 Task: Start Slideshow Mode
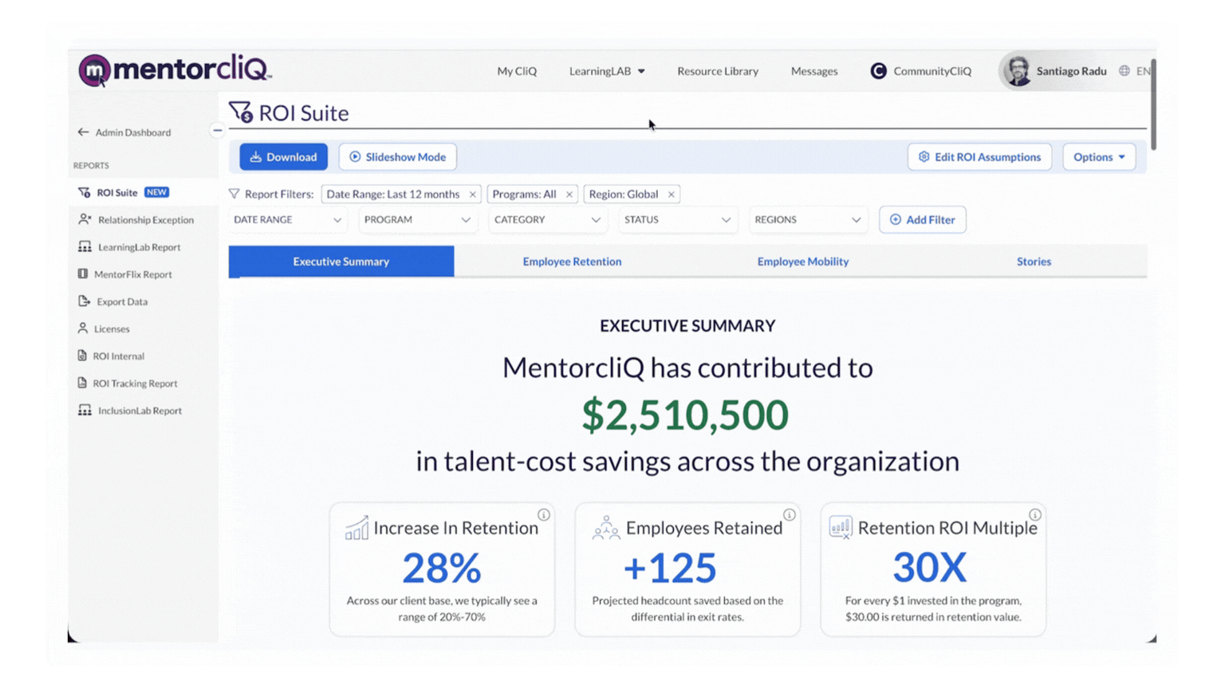(x=398, y=157)
